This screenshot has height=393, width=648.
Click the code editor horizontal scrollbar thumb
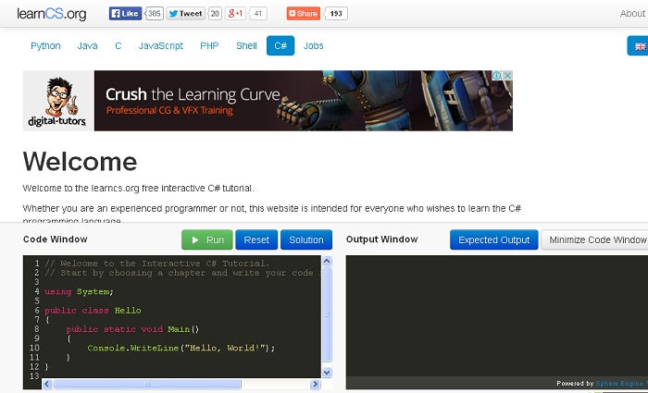[146, 384]
